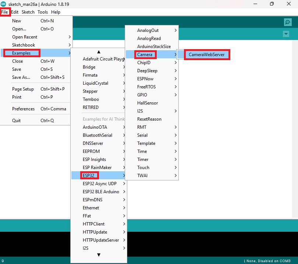Open the Edit menu
Image resolution: width=298 pixels, height=264 pixels.
15,12
